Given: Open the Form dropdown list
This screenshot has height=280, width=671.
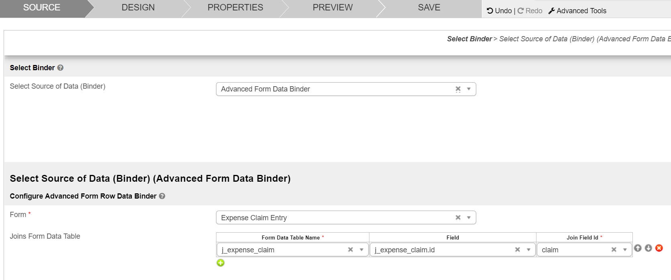Looking at the screenshot, I should (469, 217).
